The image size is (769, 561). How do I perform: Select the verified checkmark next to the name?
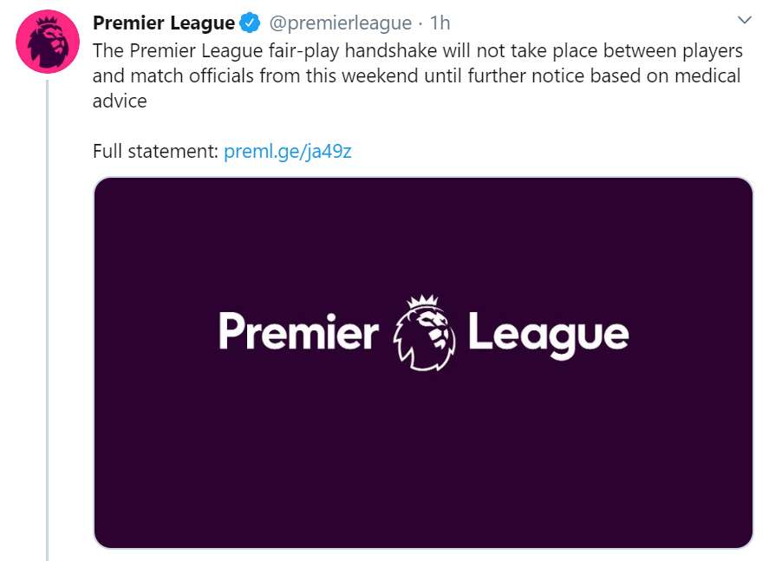249,23
